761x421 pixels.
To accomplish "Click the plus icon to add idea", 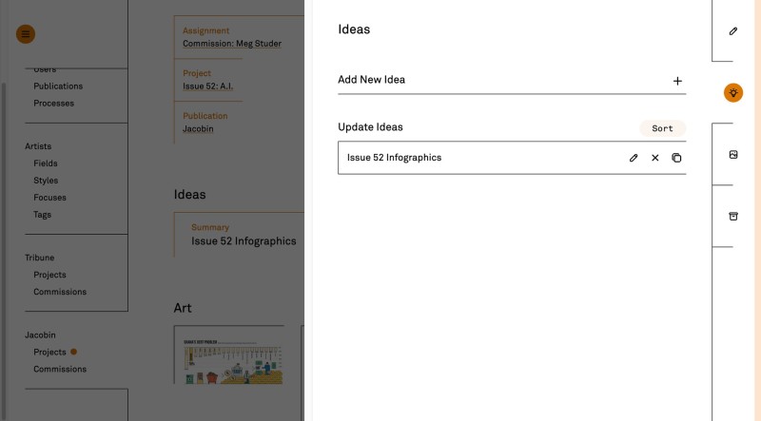I will (677, 81).
